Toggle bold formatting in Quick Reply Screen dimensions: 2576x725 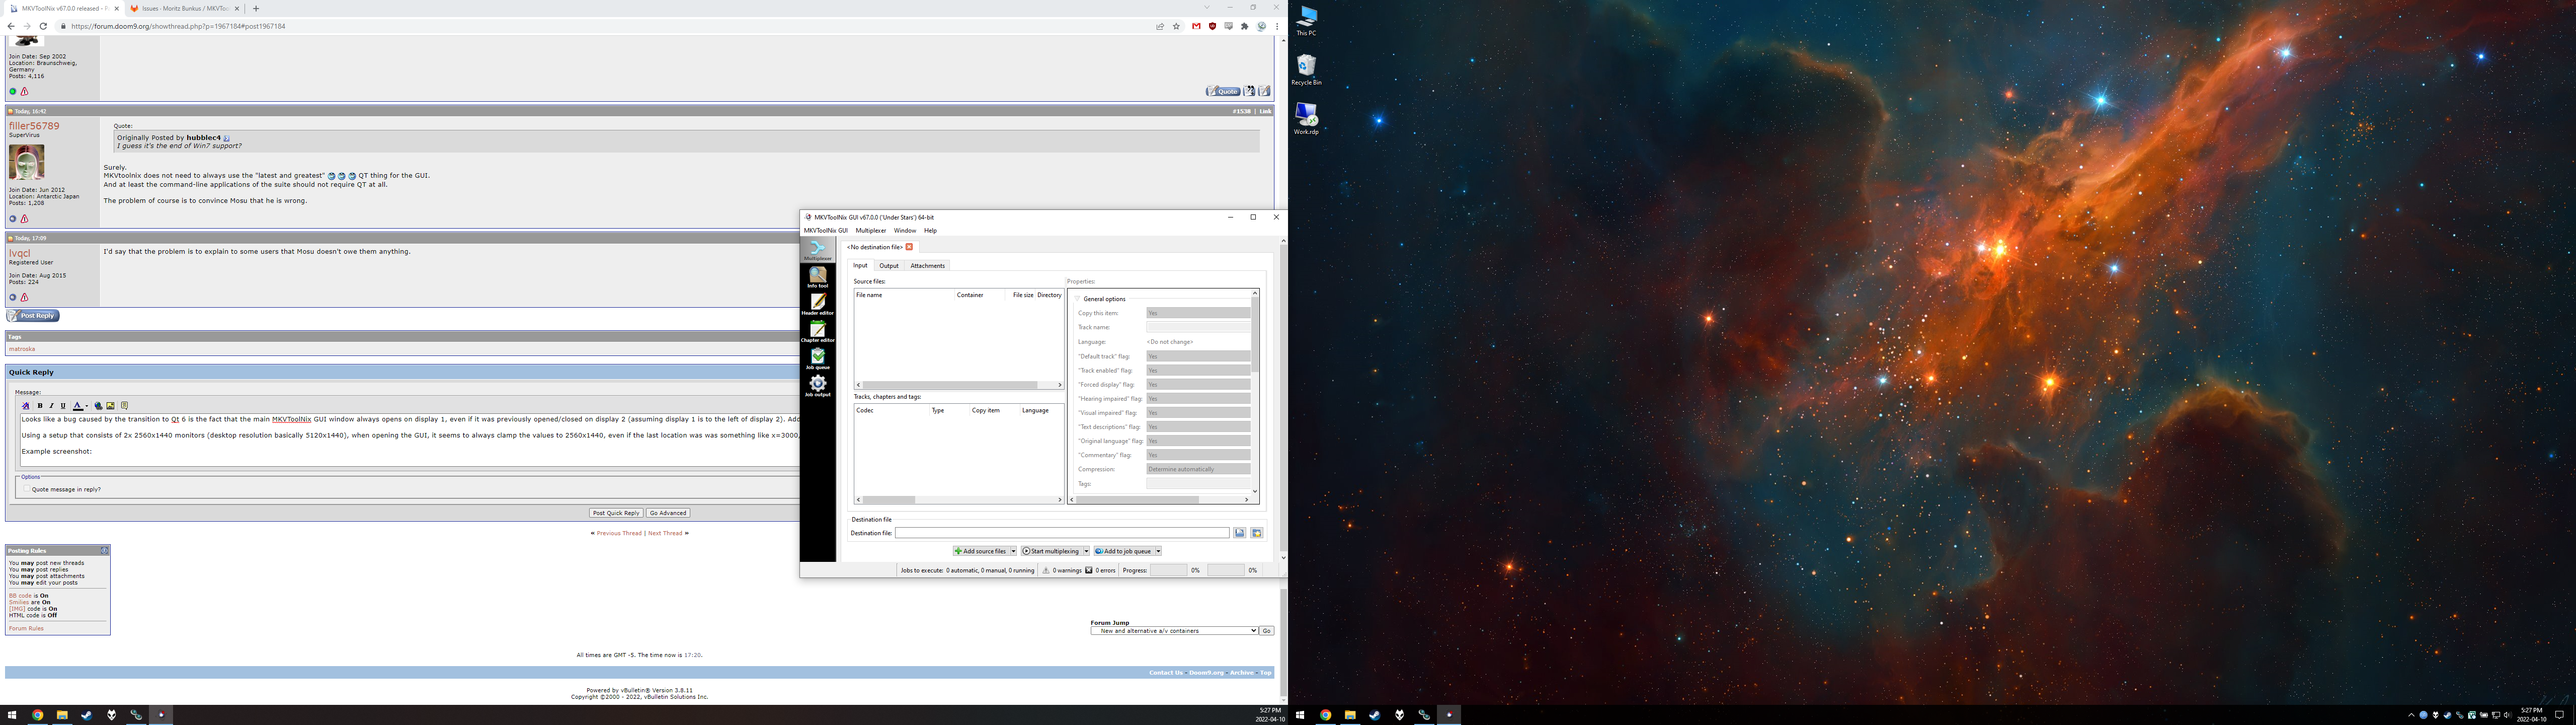click(40, 406)
